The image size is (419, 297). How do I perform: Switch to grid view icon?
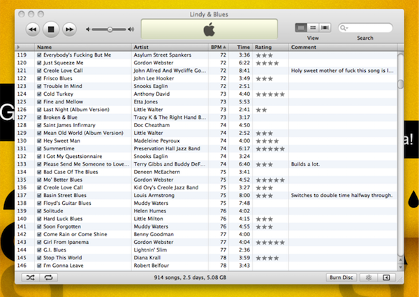(313, 27)
